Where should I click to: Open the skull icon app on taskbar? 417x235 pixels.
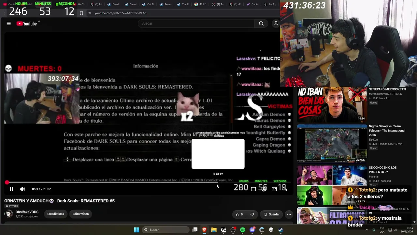pos(271,230)
